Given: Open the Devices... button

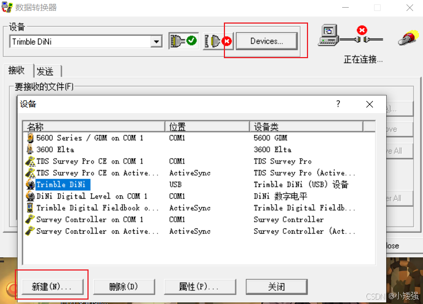Looking at the screenshot, I should (x=267, y=41).
